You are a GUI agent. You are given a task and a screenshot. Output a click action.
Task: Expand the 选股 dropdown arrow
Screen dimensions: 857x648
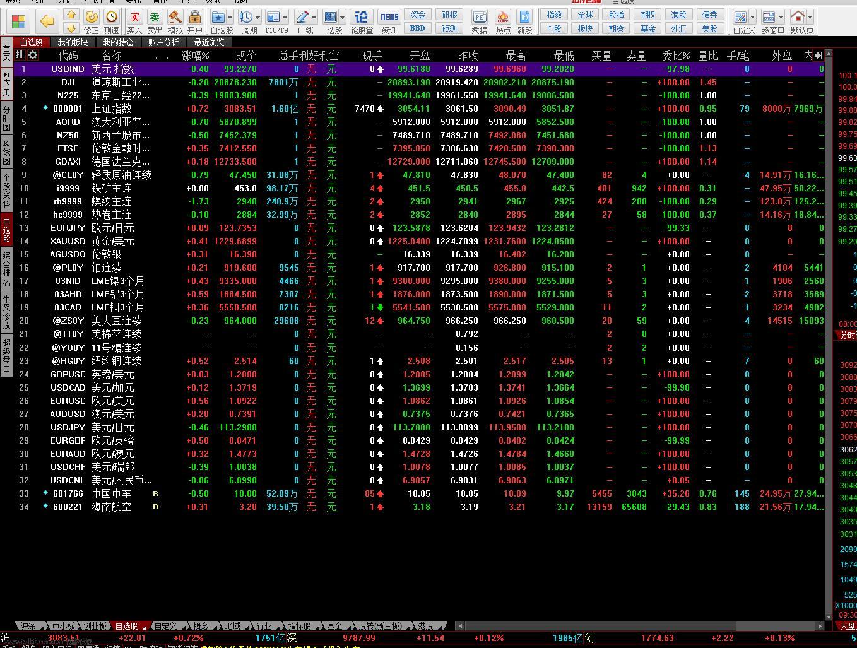point(342,17)
